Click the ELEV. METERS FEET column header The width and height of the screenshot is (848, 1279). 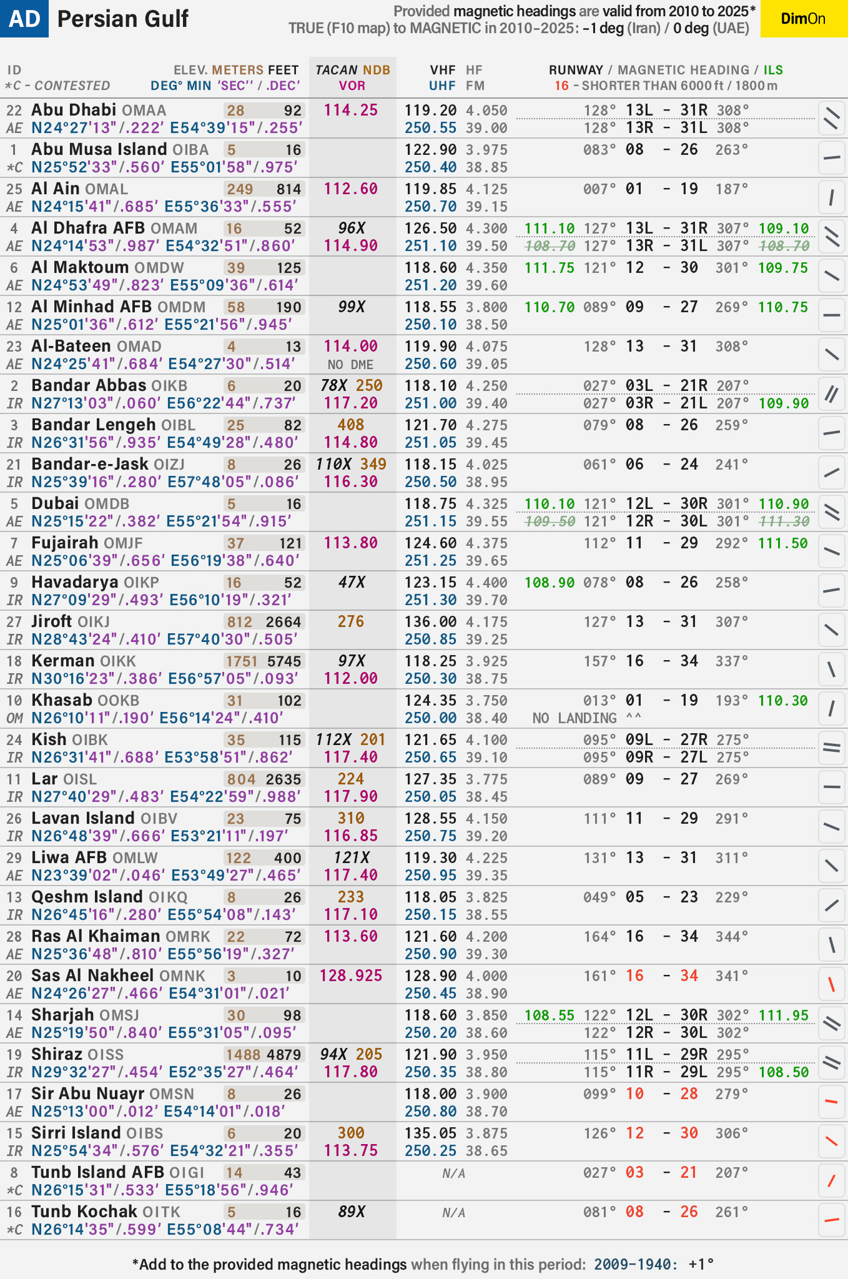click(x=237, y=70)
